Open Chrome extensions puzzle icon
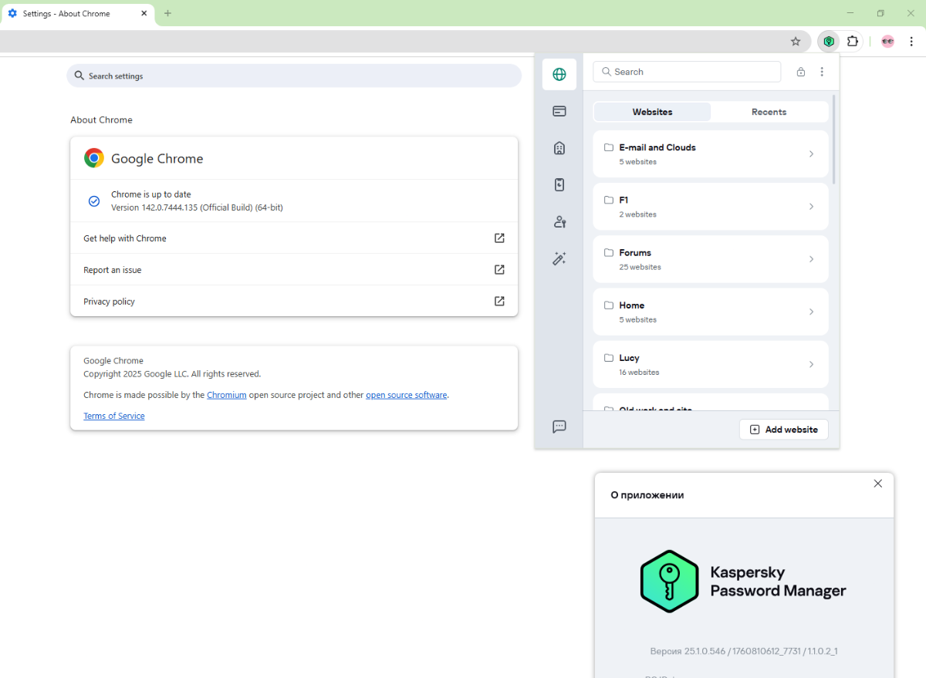The width and height of the screenshot is (926, 678). point(852,41)
